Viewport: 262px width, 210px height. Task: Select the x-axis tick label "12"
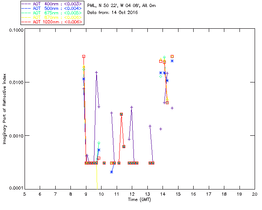132,194
